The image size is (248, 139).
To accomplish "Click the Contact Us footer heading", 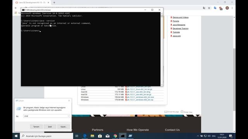I will point(172,130).
